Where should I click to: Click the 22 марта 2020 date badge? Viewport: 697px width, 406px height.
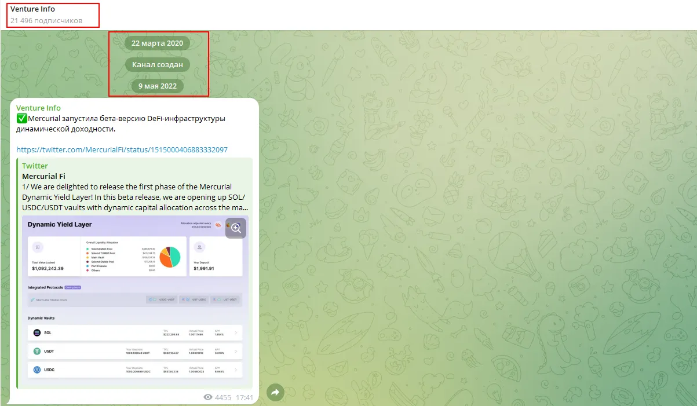(157, 43)
